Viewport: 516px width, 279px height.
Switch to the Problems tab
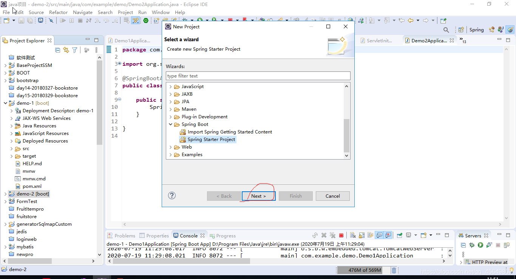point(121,236)
